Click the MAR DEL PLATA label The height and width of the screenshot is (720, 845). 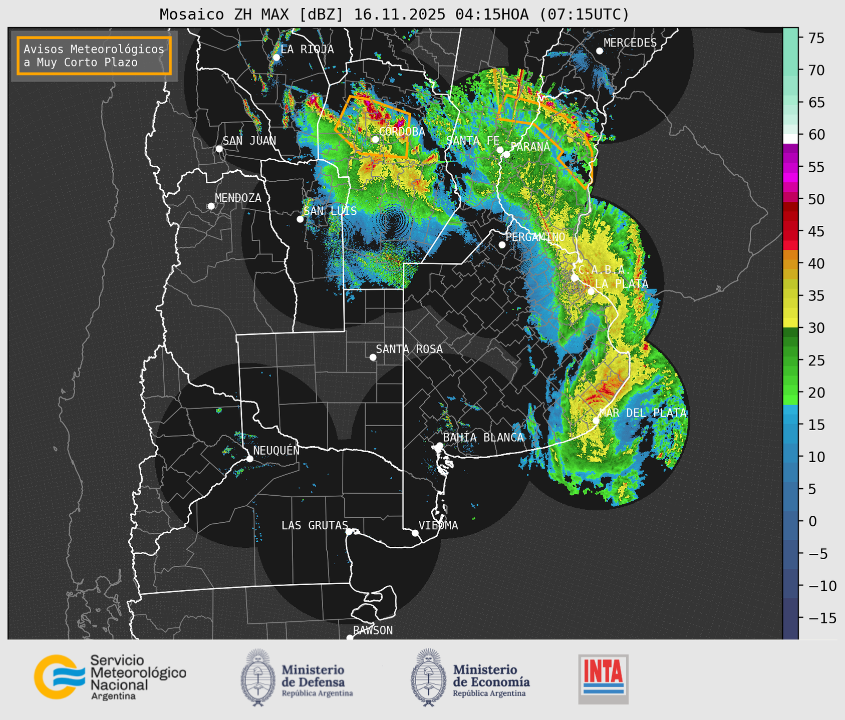coord(643,413)
